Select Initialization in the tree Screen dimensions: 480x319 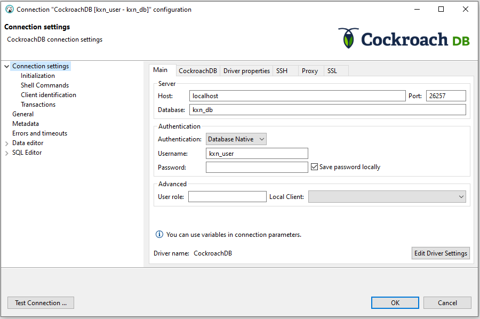click(x=38, y=76)
